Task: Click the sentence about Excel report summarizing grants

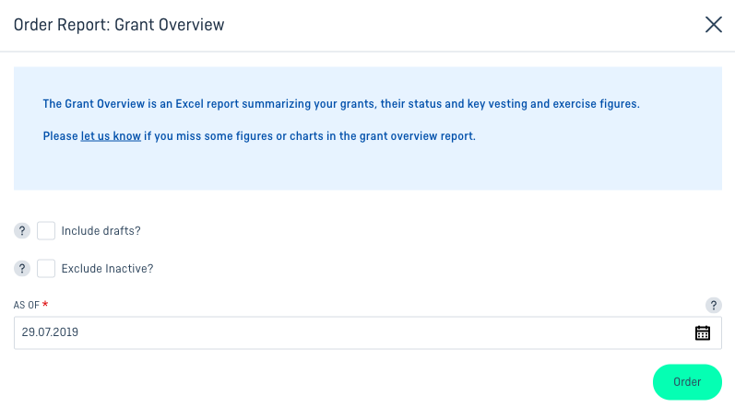Action: [341, 104]
